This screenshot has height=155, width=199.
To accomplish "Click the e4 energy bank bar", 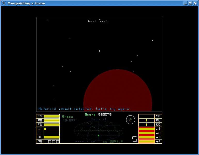I will point(146,141).
